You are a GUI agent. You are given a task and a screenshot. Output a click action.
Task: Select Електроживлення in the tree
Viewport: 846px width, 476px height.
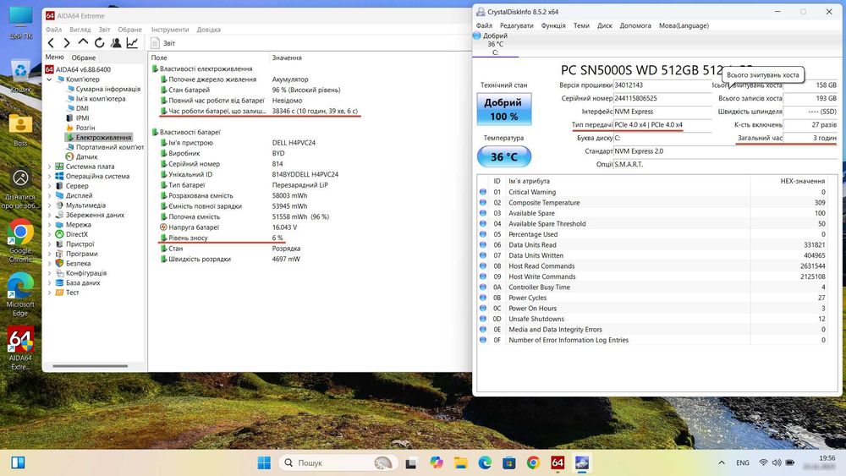coord(103,138)
